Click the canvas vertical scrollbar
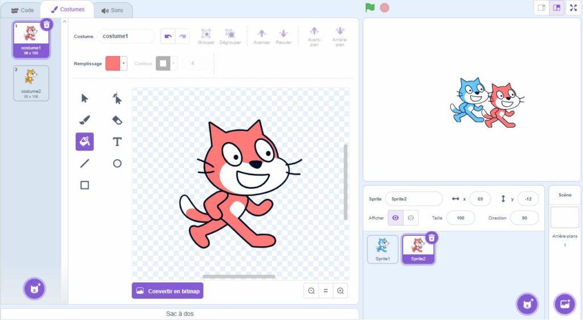The image size is (583, 320). point(346,182)
